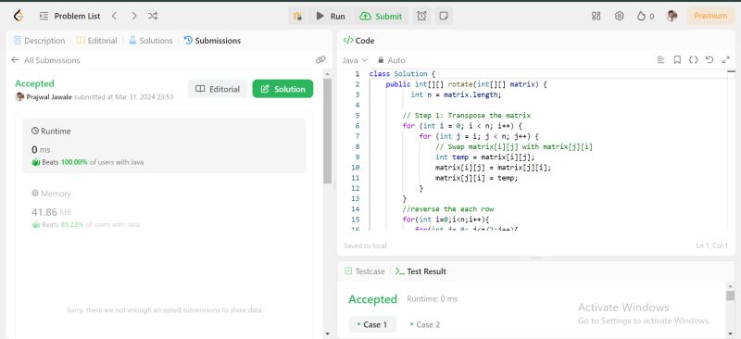Image resolution: width=741 pixels, height=339 pixels.
Task: Open settings gear icon
Action: coord(619,16)
